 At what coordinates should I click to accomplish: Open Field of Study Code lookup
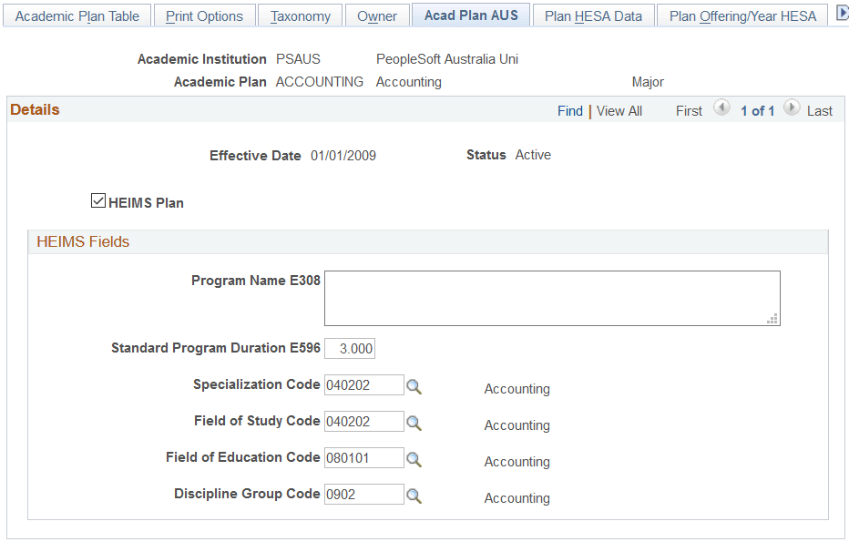point(414,423)
